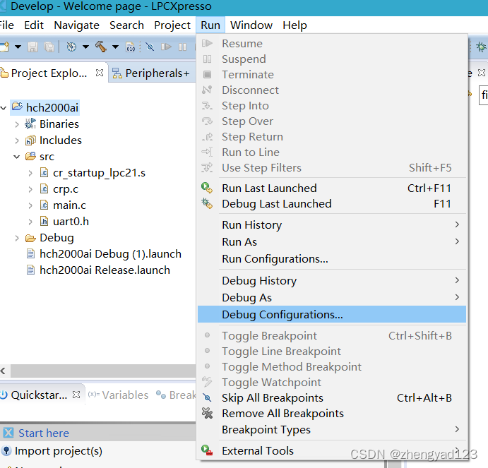Select hch2000ai Release.launch file
The height and width of the screenshot is (468, 488).
(x=105, y=270)
